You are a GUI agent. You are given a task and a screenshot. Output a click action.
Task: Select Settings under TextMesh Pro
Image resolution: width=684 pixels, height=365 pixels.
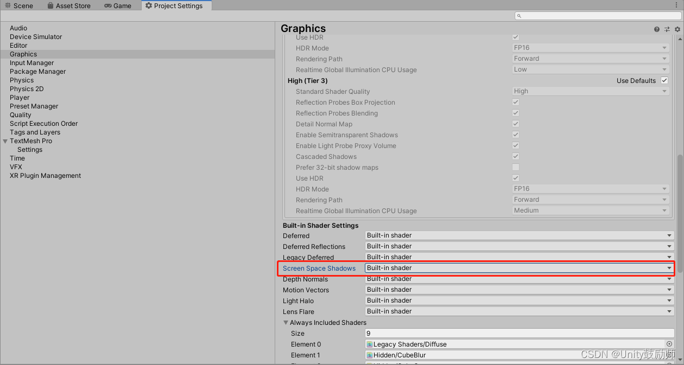(30, 150)
